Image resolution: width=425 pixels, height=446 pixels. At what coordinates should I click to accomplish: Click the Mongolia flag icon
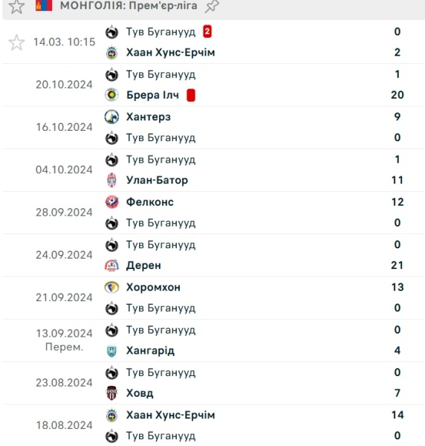44,5
